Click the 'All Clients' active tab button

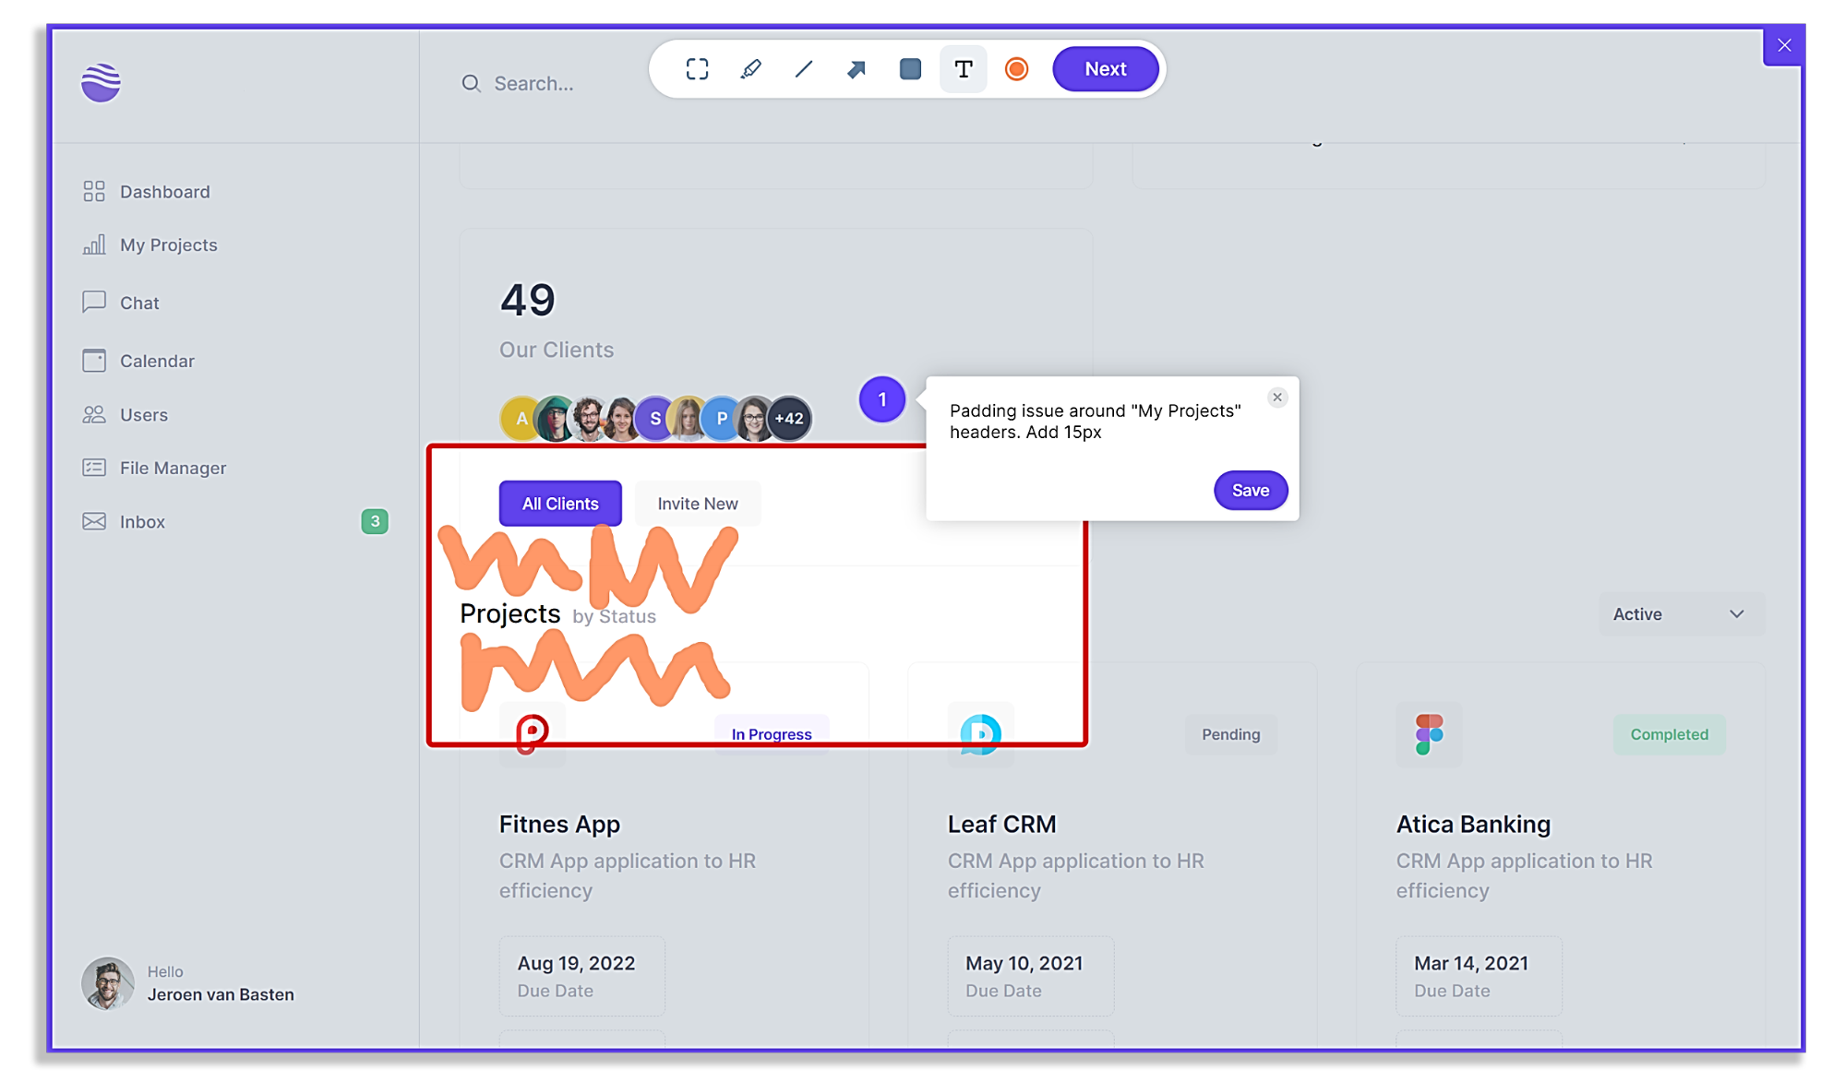click(560, 503)
